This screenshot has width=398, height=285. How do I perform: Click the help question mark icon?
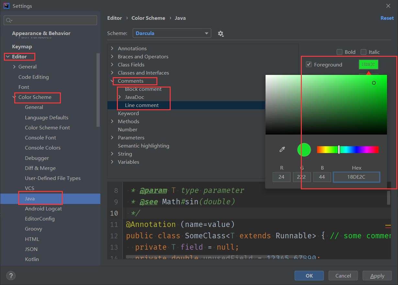point(11,276)
